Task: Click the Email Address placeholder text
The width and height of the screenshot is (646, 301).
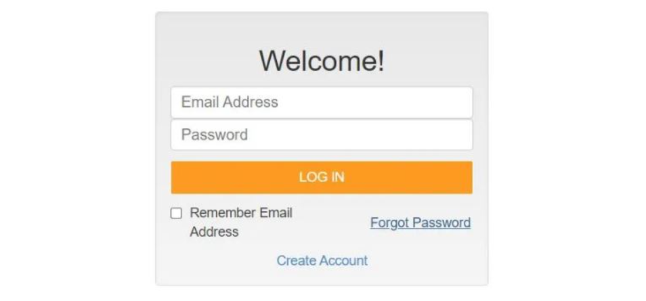Action: coord(230,102)
